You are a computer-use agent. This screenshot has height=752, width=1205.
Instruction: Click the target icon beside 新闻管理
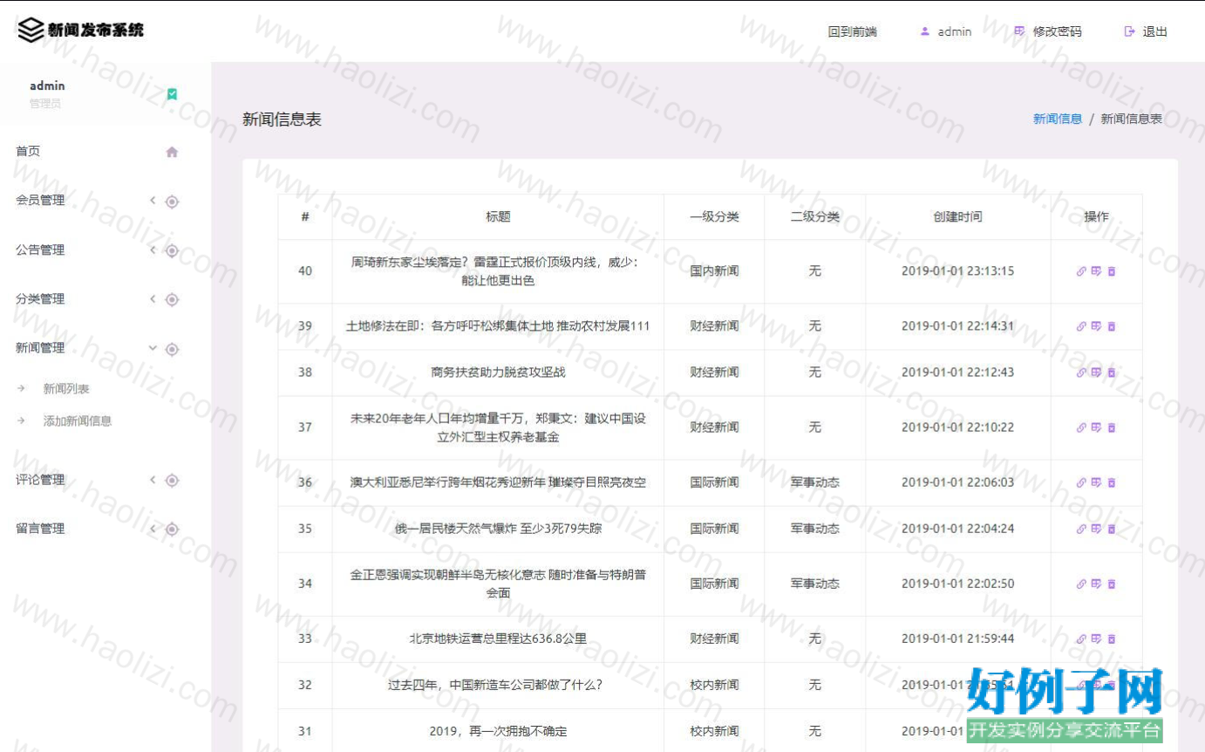pos(172,349)
